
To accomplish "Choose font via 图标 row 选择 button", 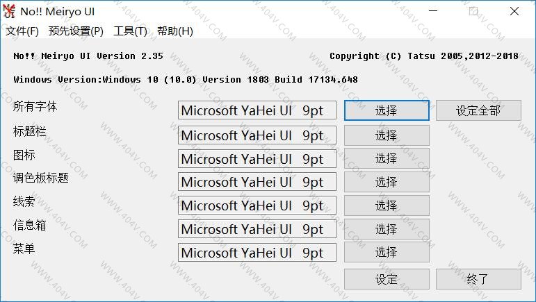I will [x=387, y=159].
